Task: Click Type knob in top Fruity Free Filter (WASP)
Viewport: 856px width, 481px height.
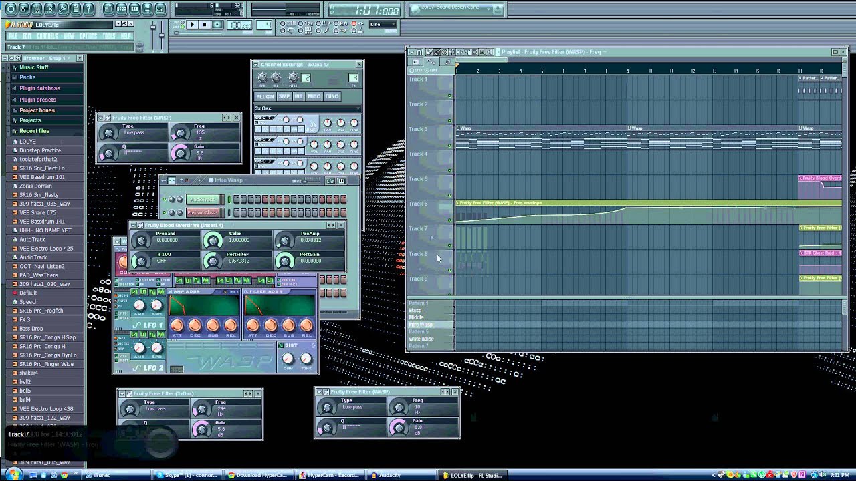Action: click(108, 132)
